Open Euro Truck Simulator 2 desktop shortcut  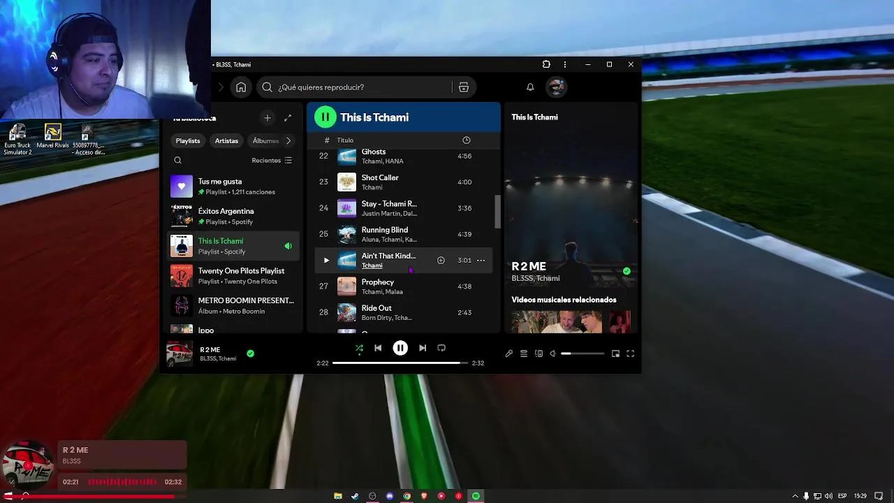tap(17, 140)
